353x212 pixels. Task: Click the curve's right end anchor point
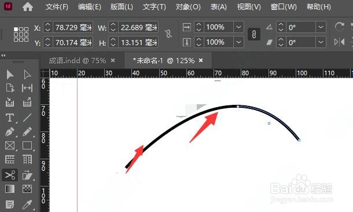299,140
